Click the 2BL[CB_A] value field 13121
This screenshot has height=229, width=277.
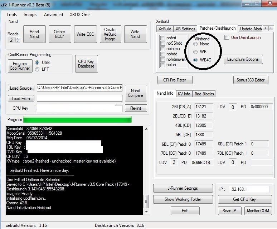coord(204,107)
